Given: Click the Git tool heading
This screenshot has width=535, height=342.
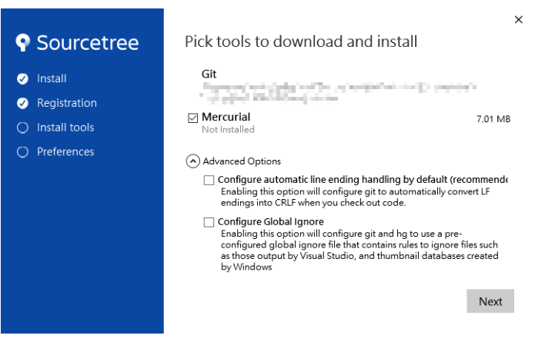Looking at the screenshot, I should (x=209, y=75).
